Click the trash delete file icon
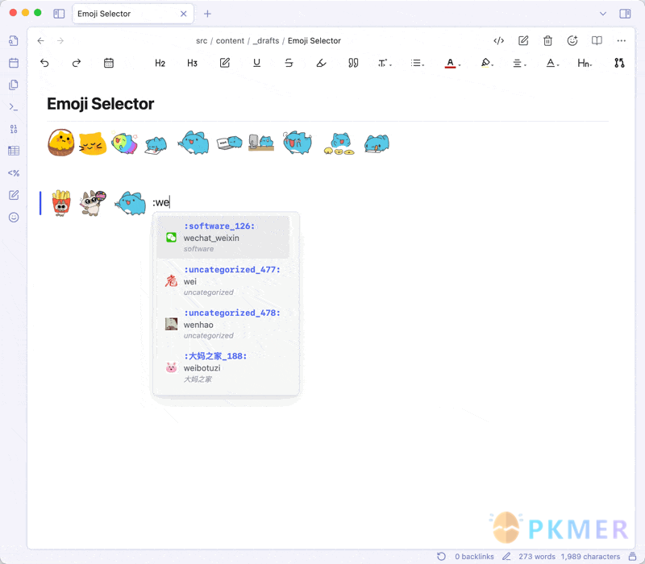Screen dimensions: 645x564 [547, 40]
